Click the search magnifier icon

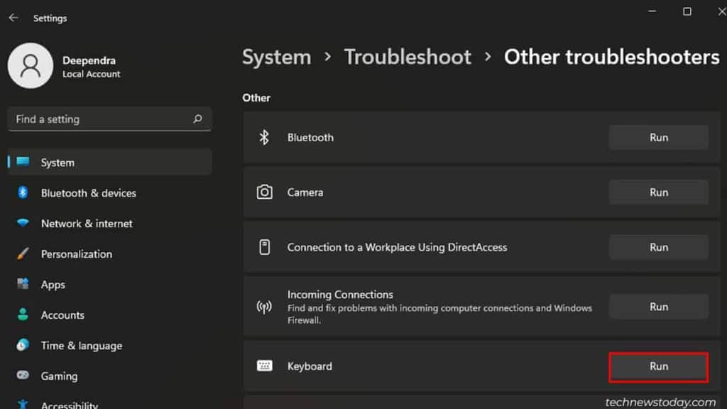point(199,119)
